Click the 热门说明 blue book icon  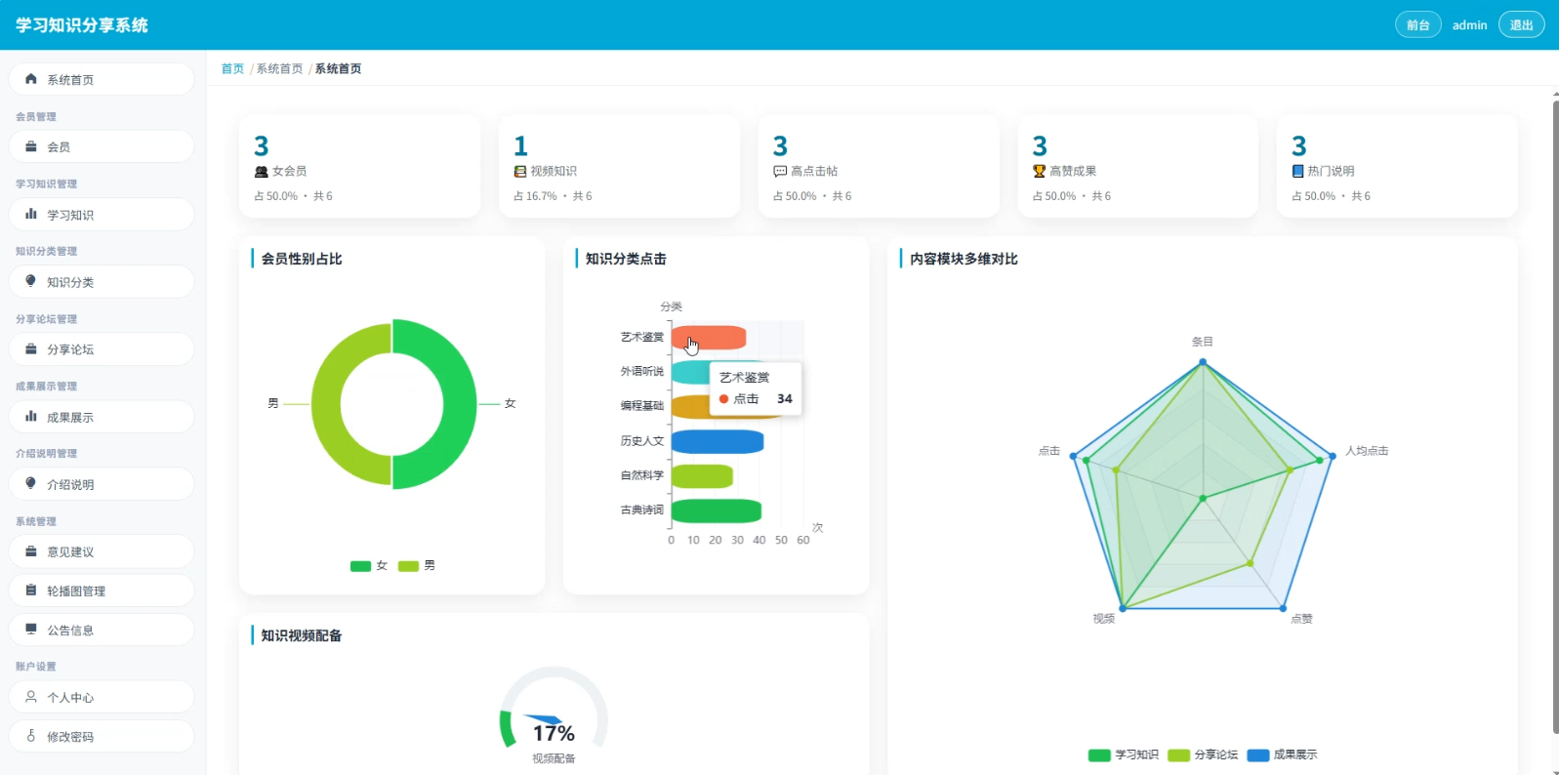click(x=1298, y=172)
